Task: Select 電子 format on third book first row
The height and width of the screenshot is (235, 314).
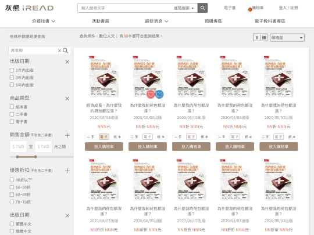Action: coord(191,137)
